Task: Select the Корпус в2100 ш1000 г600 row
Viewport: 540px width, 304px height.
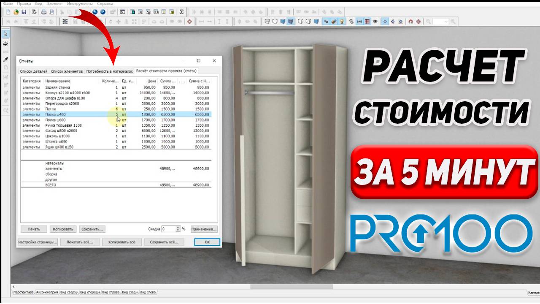Action: [116, 92]
